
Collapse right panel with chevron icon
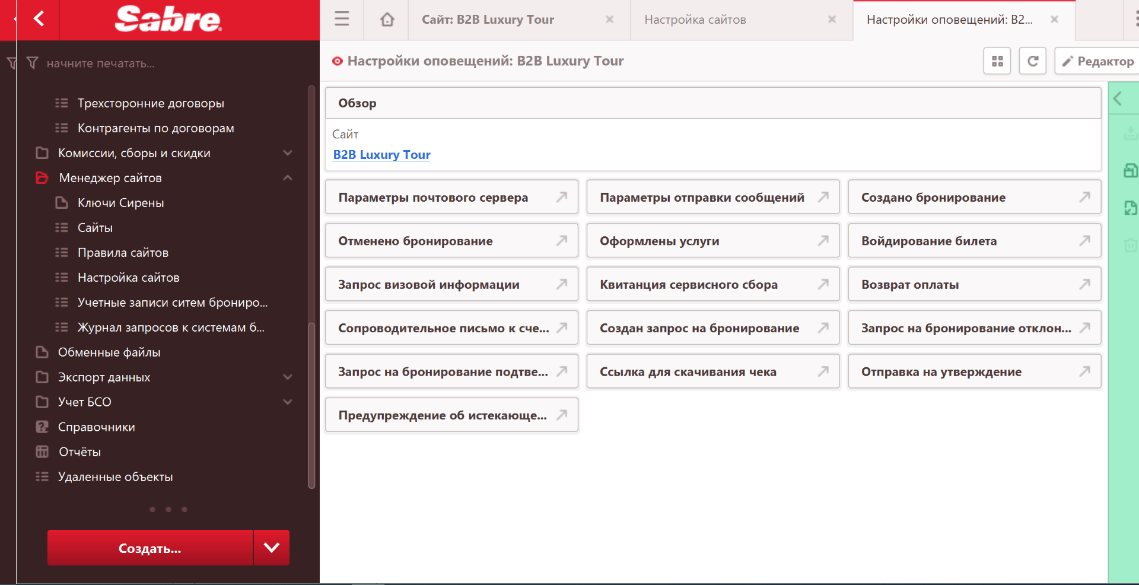pos(1118,98)
